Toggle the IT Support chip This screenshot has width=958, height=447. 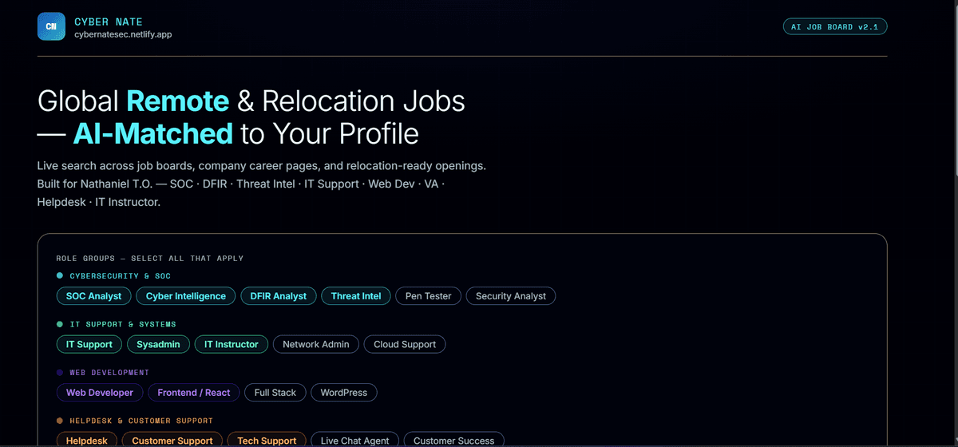tap(89, 345)
